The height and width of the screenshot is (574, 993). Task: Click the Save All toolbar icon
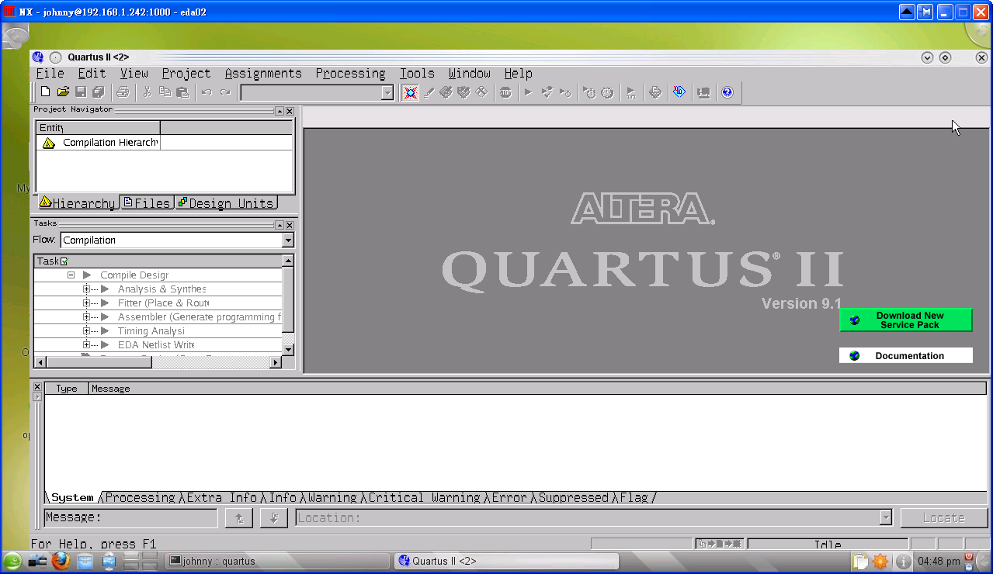(x=99, y=92)
